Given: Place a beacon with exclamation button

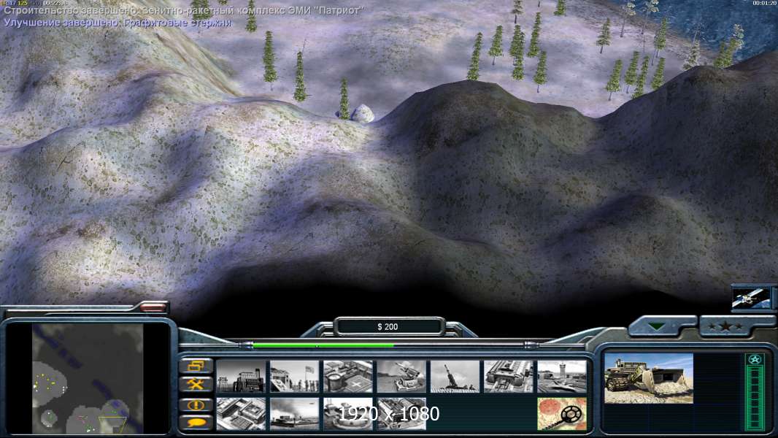Looking at the screenshot, I should pyautogui.click(x=196, y=404).
